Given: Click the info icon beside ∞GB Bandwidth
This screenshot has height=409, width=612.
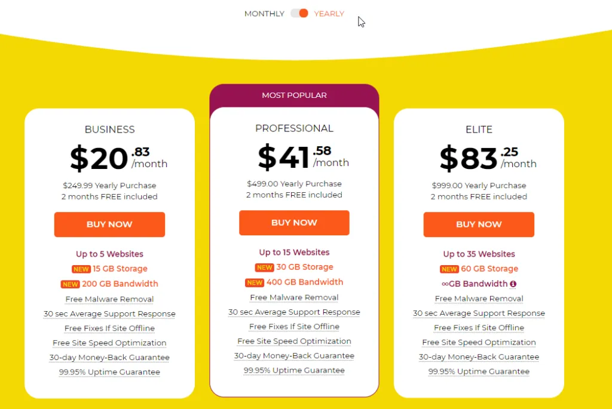Looking at the screenshot, I should tap(513, 284).
